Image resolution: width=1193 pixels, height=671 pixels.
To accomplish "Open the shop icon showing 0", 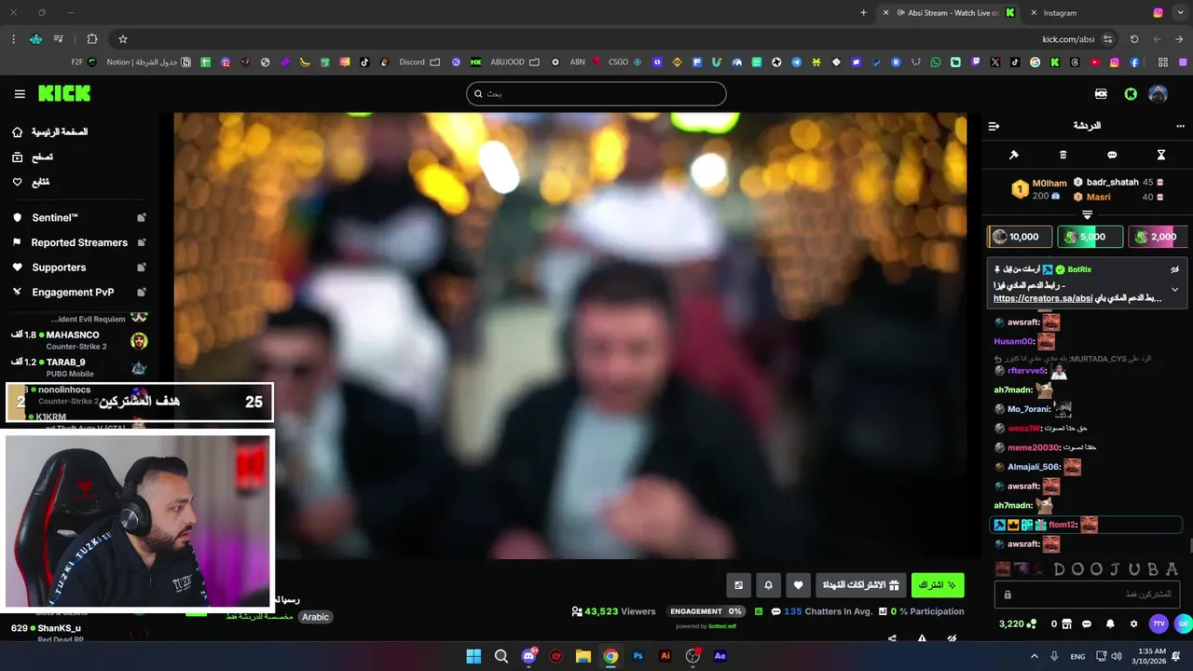I will tap(1061, 624).
